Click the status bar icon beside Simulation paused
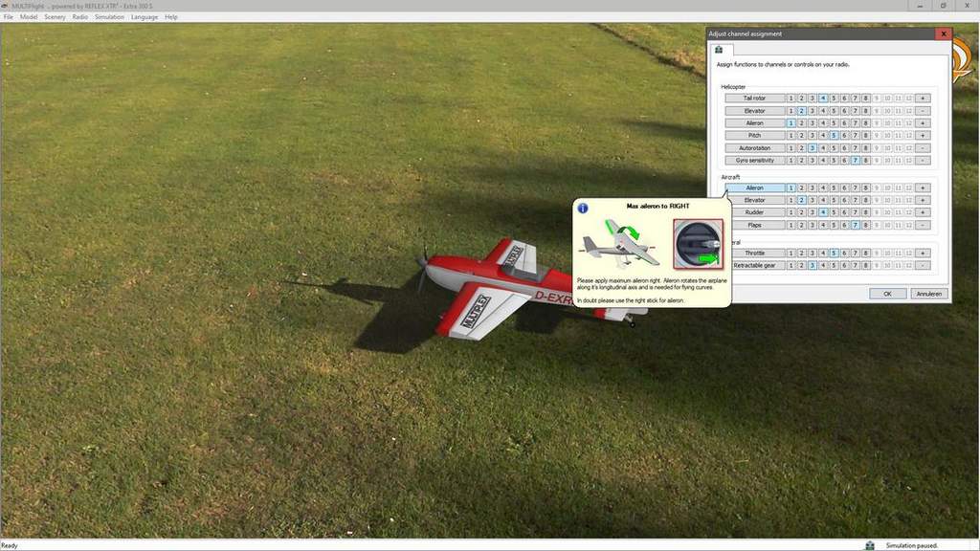The image size is (980, 551). [x=869, y=545]
